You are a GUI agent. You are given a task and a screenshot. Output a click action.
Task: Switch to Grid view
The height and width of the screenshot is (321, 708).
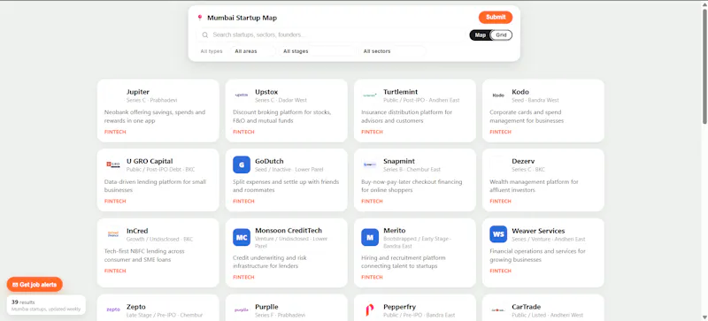[501, 35]
